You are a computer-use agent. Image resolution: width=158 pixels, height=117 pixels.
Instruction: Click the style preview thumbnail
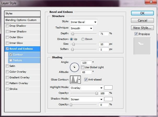click(x=142, y=46)
